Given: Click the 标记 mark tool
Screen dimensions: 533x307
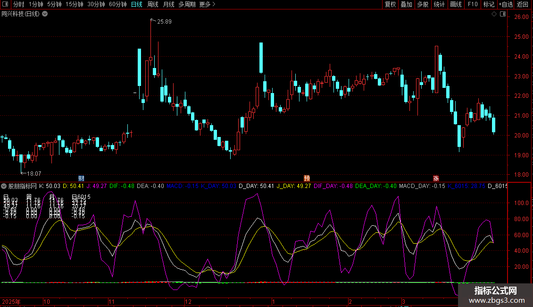Looking at the screenshot, I should [489, 5].
